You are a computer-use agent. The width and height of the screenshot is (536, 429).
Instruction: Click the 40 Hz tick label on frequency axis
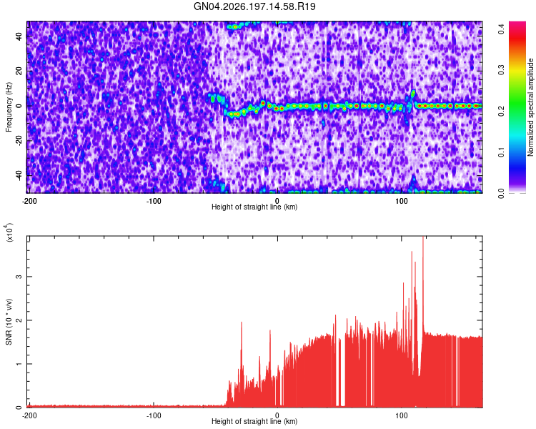19,36
